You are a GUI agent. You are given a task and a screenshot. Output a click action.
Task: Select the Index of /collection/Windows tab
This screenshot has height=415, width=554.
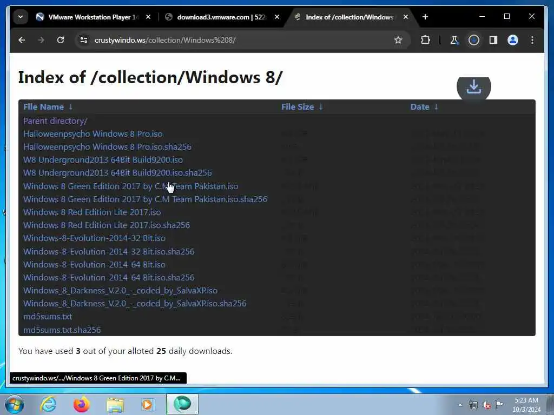click(350, 17)
